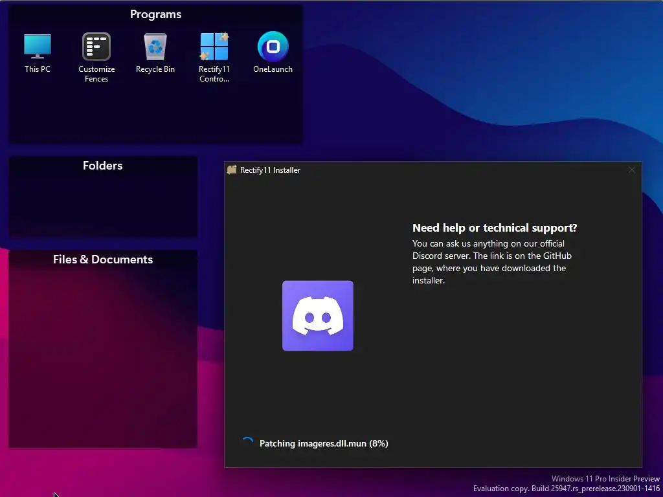
Task: Click the Folders fence title
Action: click(x=103, y=166)
